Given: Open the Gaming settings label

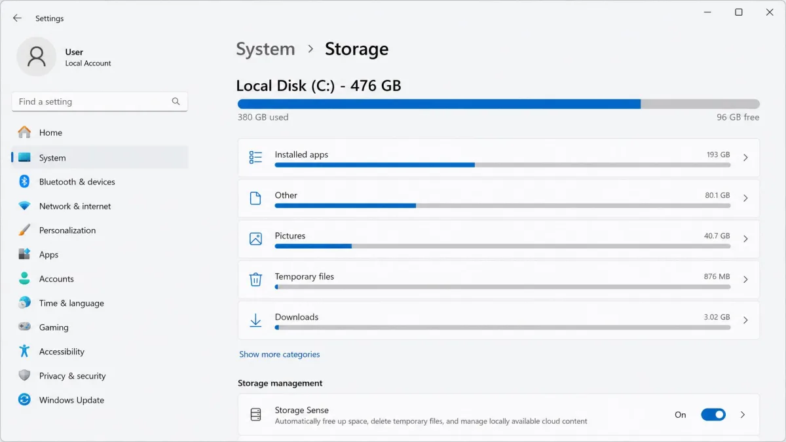Looking at the screenshot, I should (x=54, y=327).
